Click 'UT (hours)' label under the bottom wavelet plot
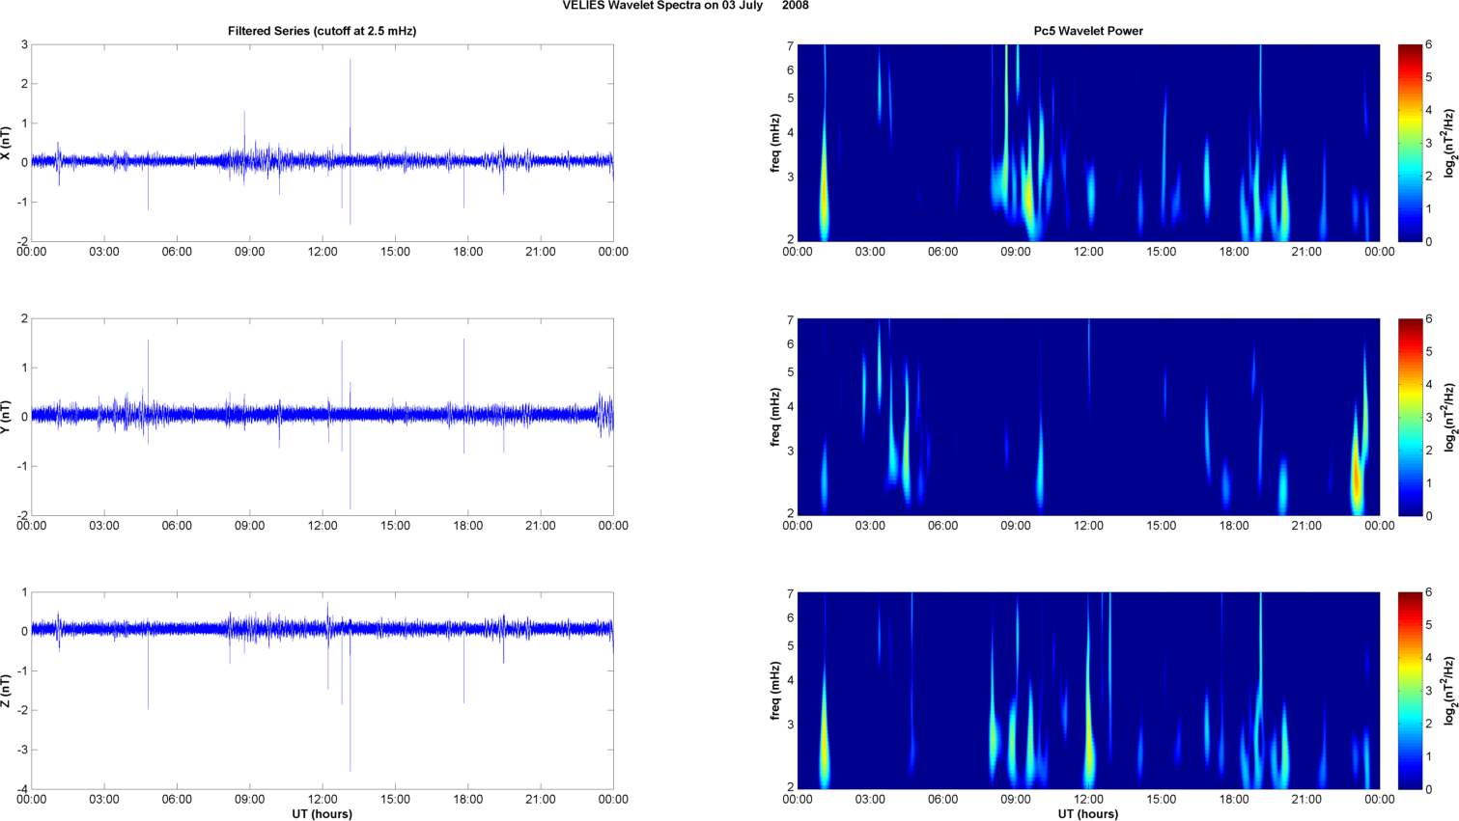 (1088, 814)
